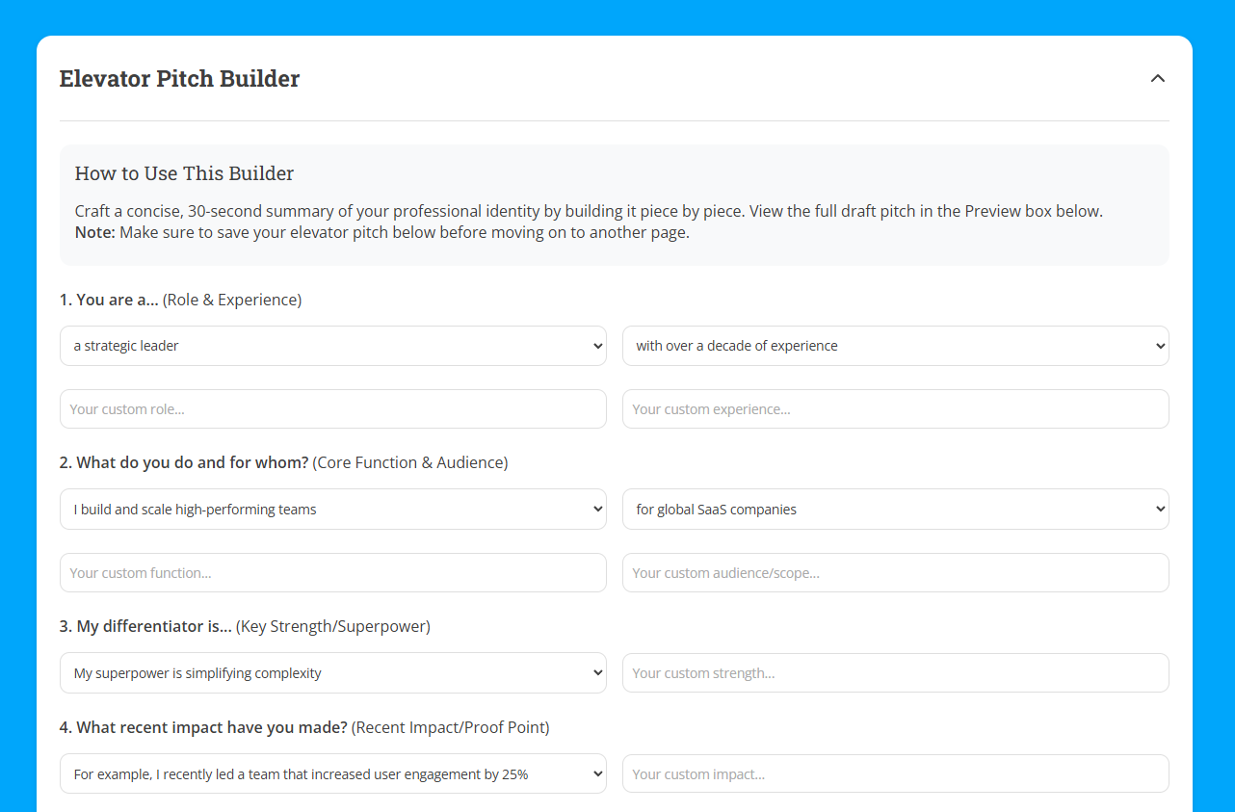The height and width of the screenshot is (812, 1235).
Task: Click the 'Elevator Pitch Builder' heading
Action: pyautogui.click(x=179, y=78)
